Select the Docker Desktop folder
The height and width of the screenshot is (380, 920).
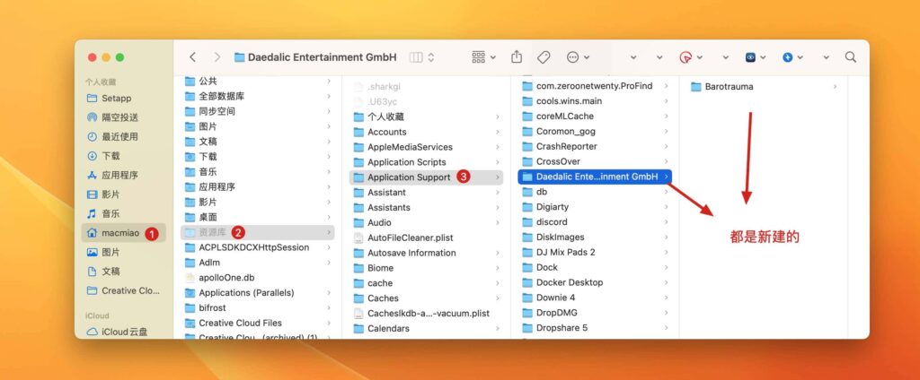pyautogui.click(x=569, y=282)
